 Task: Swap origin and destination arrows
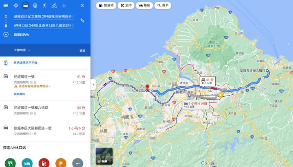(x=82, y=21)
